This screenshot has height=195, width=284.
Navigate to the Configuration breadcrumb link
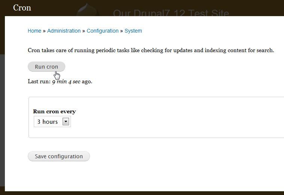point(102,31)
